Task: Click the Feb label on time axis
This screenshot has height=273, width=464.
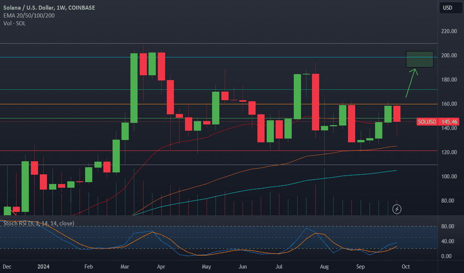Action: [x=89, y=267]
